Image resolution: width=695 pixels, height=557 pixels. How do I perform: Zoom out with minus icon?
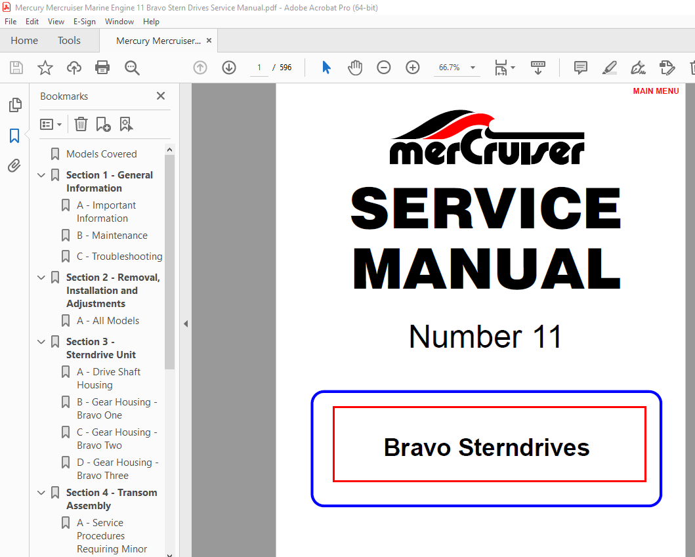tap(383, 68)
